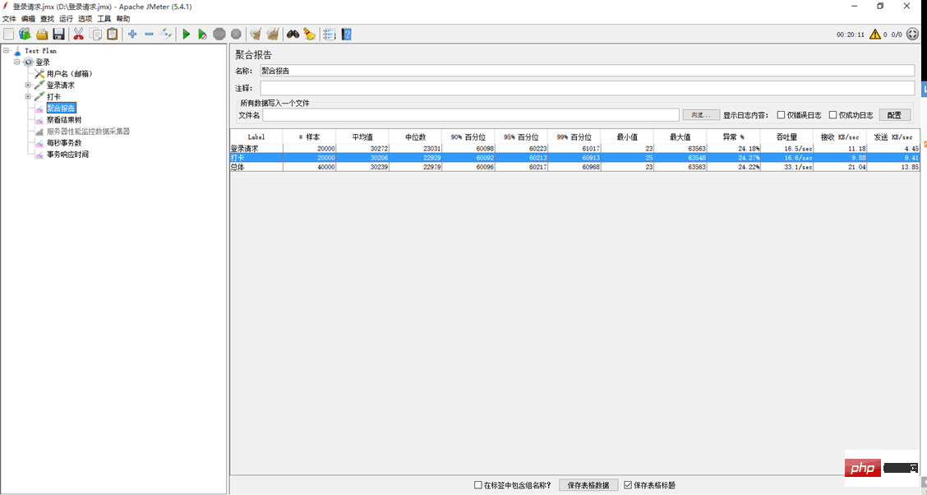This screenshot has height=495, width=927.
Task: Open the 运行 menu
Action: tap(64, 18)
